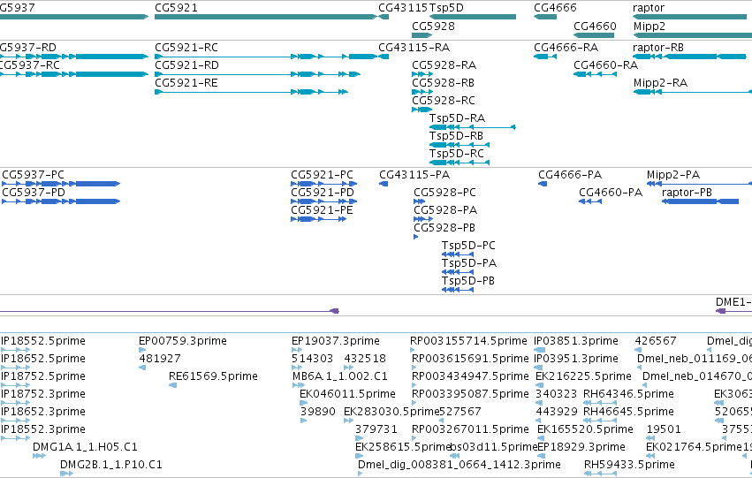The image size is (752, 478).
Task: Click the Mipp2-PA protein label
Action: (x=673, y=175)
